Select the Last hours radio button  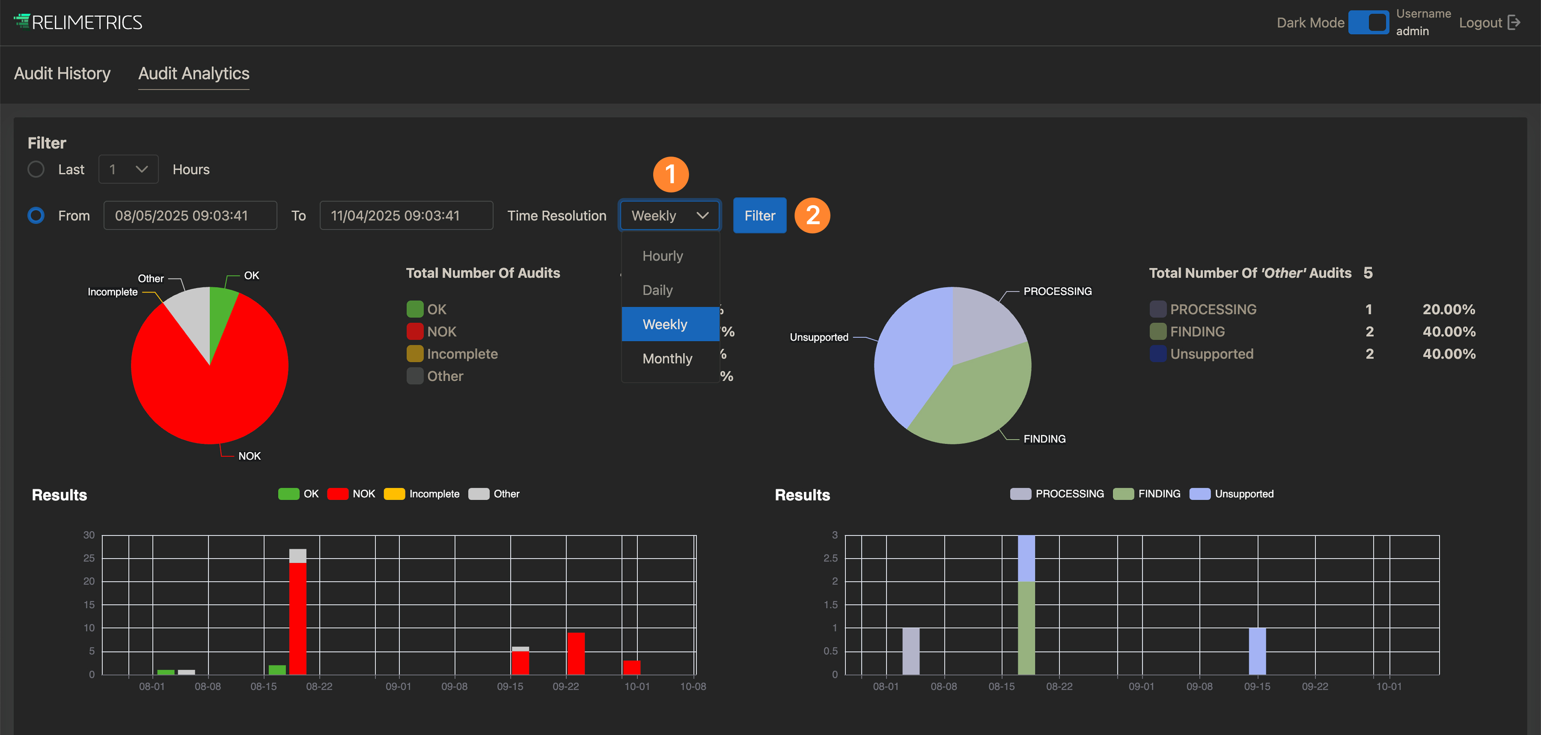click(x=36, y=169)
